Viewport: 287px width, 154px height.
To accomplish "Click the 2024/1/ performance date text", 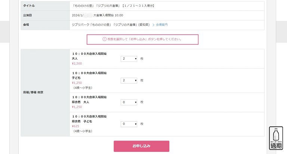I will click(x=78, y=15).
